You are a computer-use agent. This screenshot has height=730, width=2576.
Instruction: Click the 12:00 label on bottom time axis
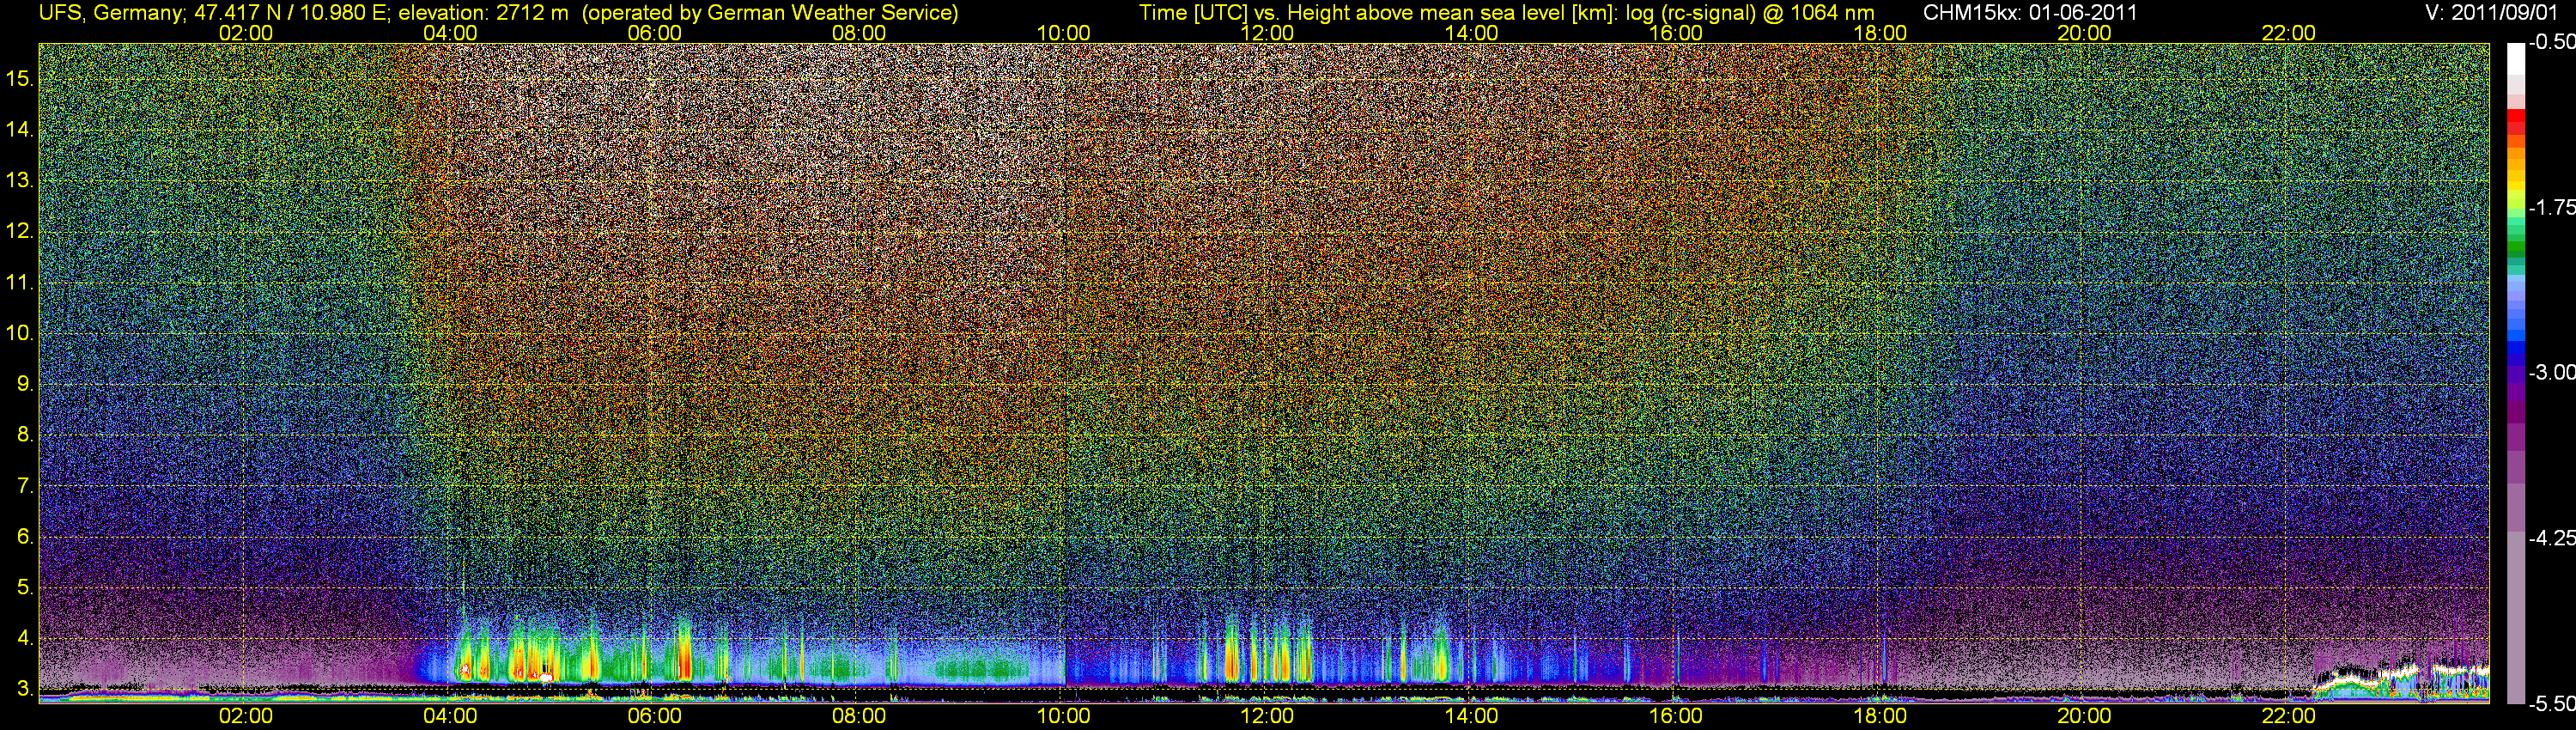tap(1267, 716)
